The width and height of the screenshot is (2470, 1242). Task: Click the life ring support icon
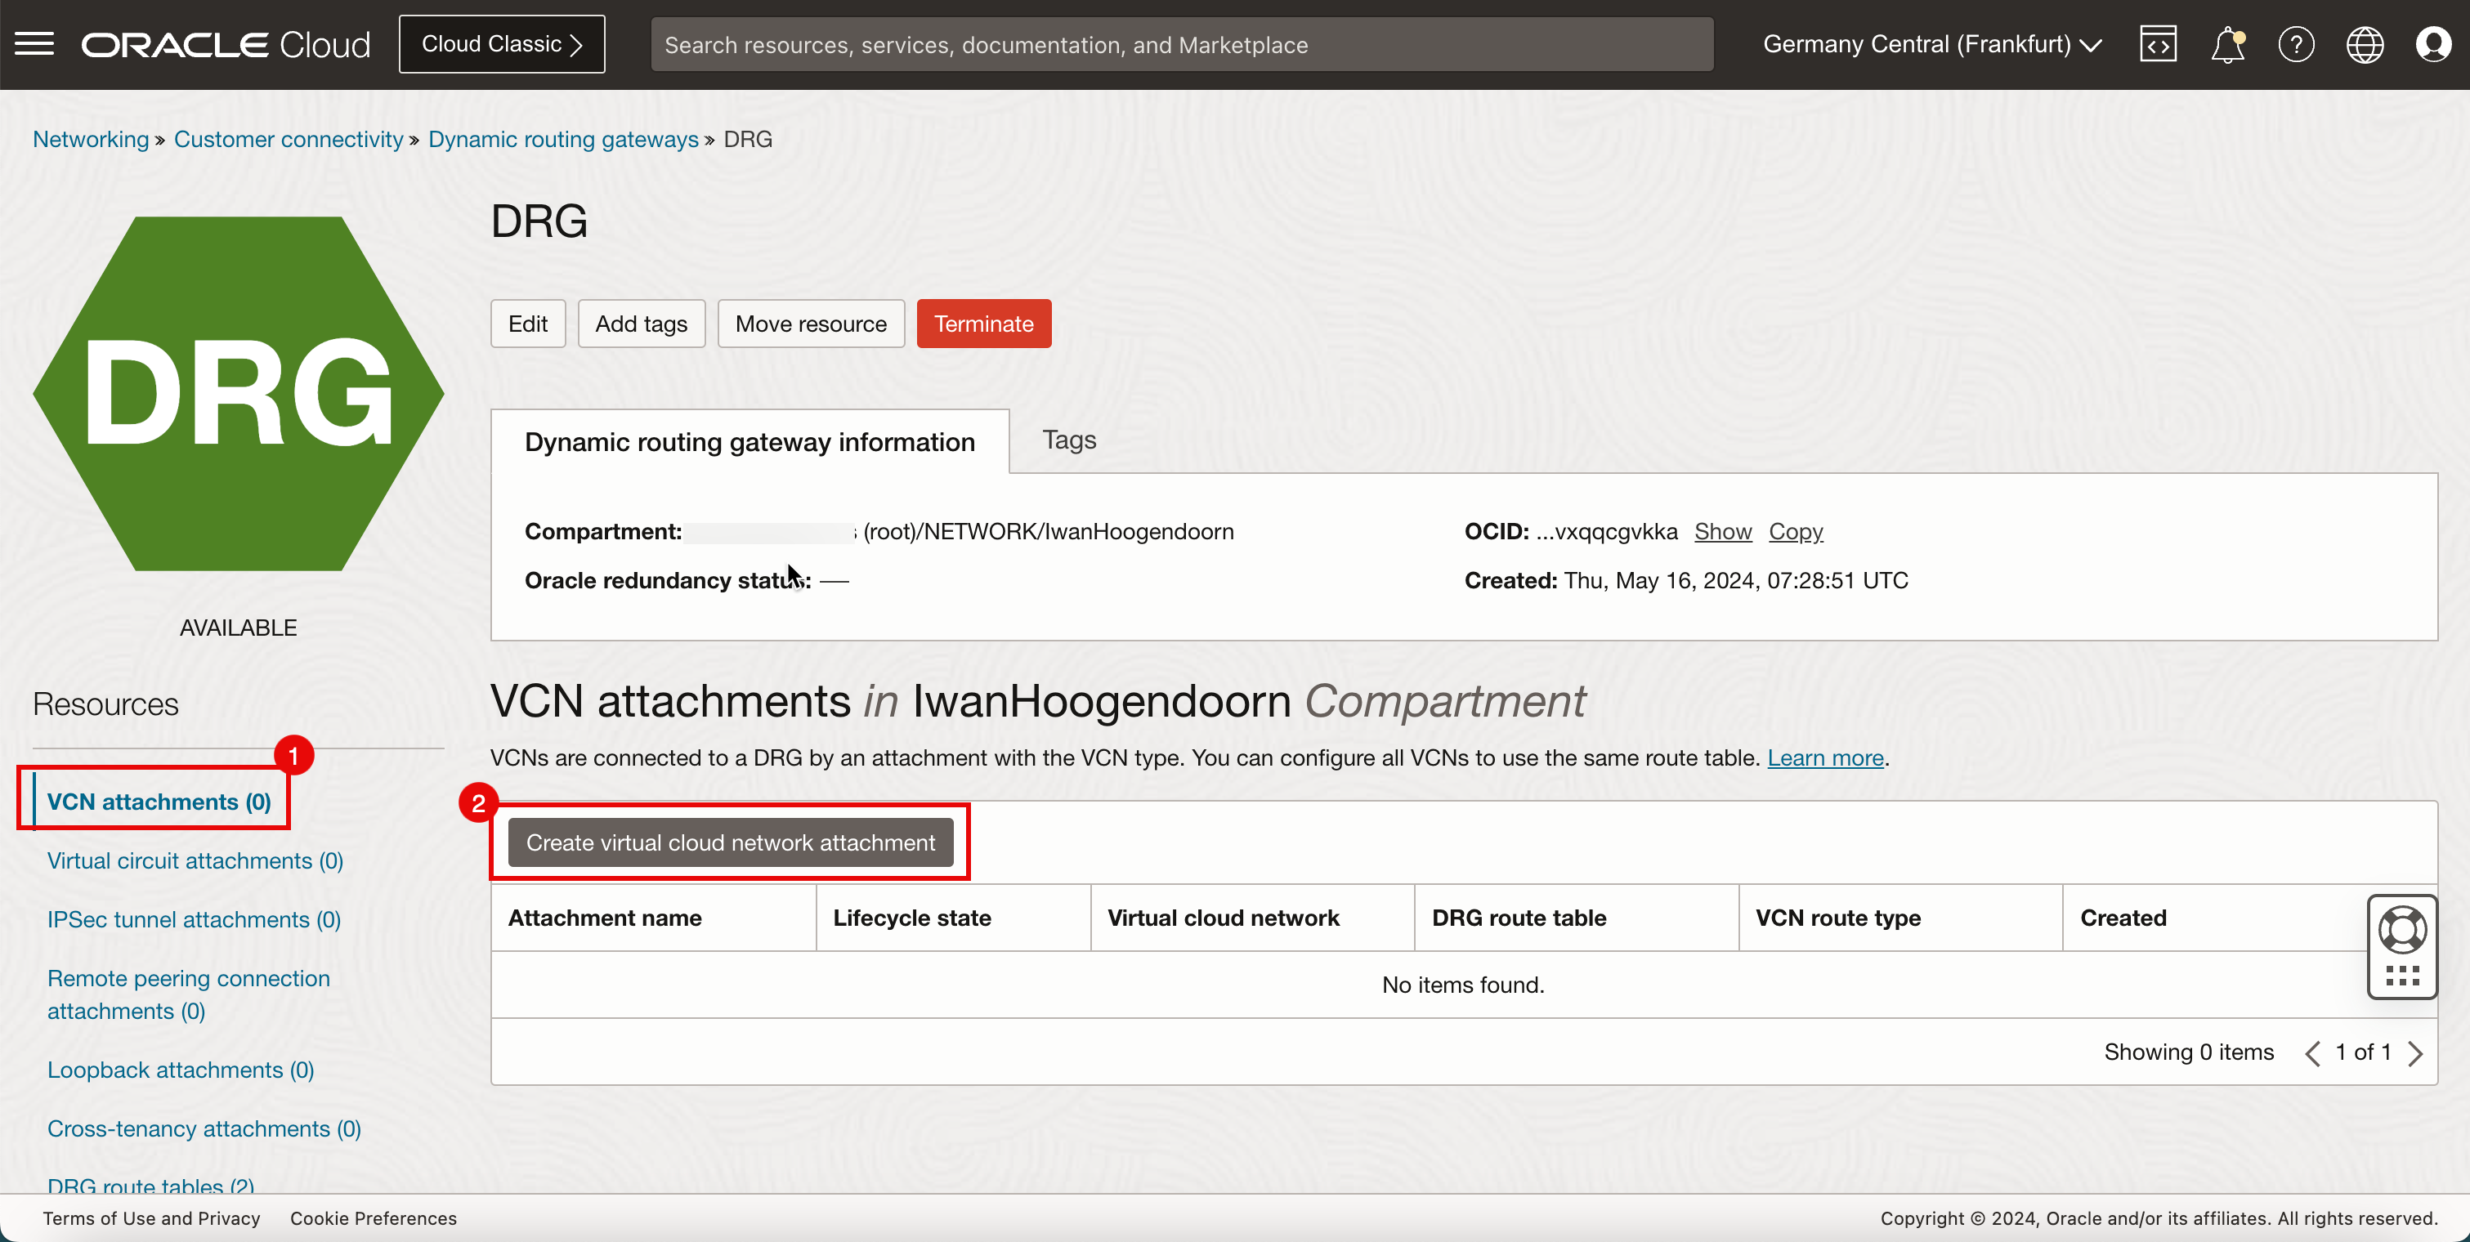pyautogui.click(x=2402, y=930)
